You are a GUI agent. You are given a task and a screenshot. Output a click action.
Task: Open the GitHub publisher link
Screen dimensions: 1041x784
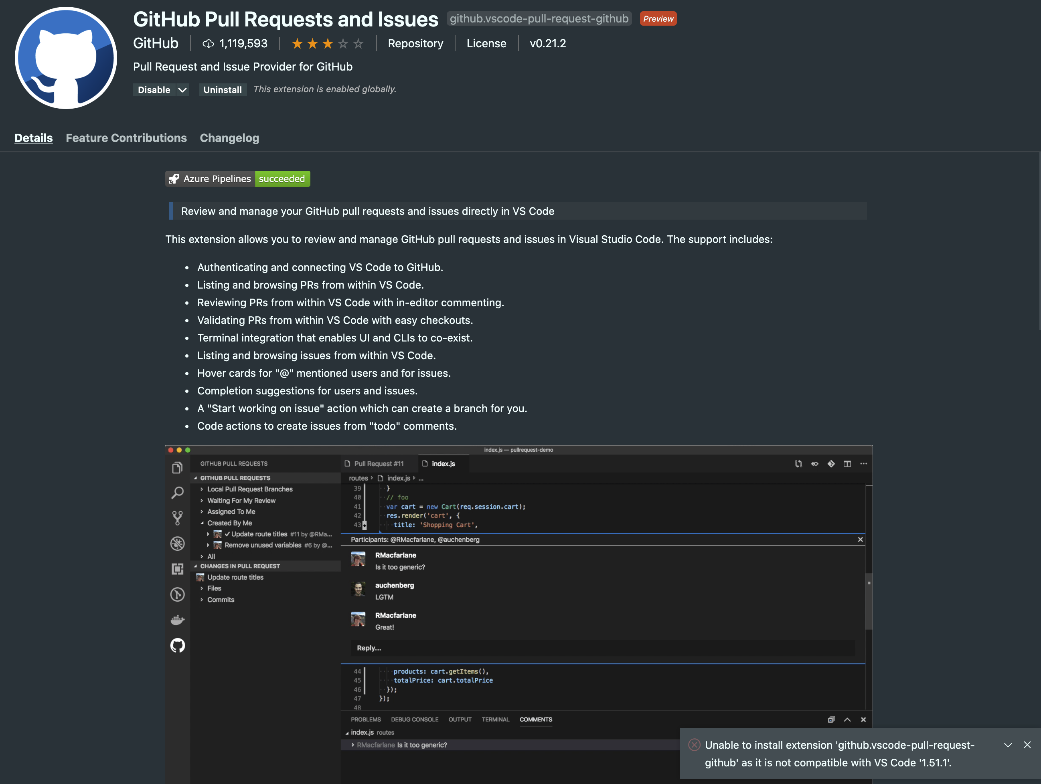(156, 43)
